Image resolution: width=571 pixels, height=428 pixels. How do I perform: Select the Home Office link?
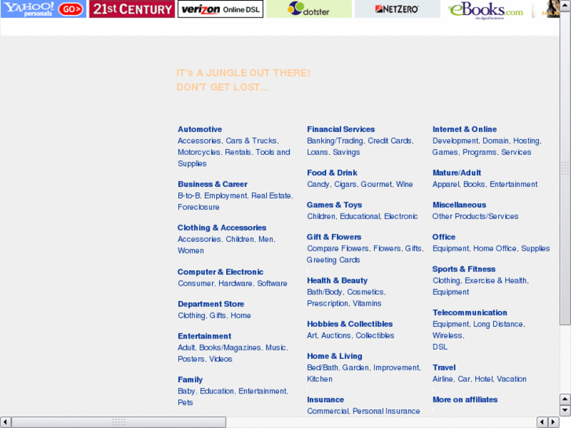pyautogui.click(x=495, y=248)
